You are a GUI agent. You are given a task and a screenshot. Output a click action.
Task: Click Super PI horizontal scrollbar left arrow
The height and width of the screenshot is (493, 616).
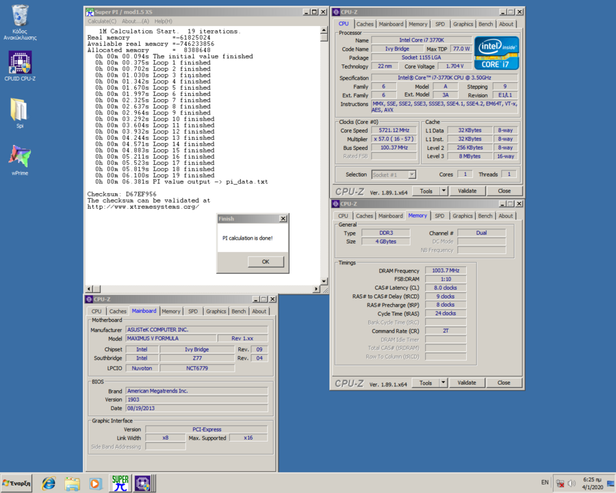(x=89, y=289)
